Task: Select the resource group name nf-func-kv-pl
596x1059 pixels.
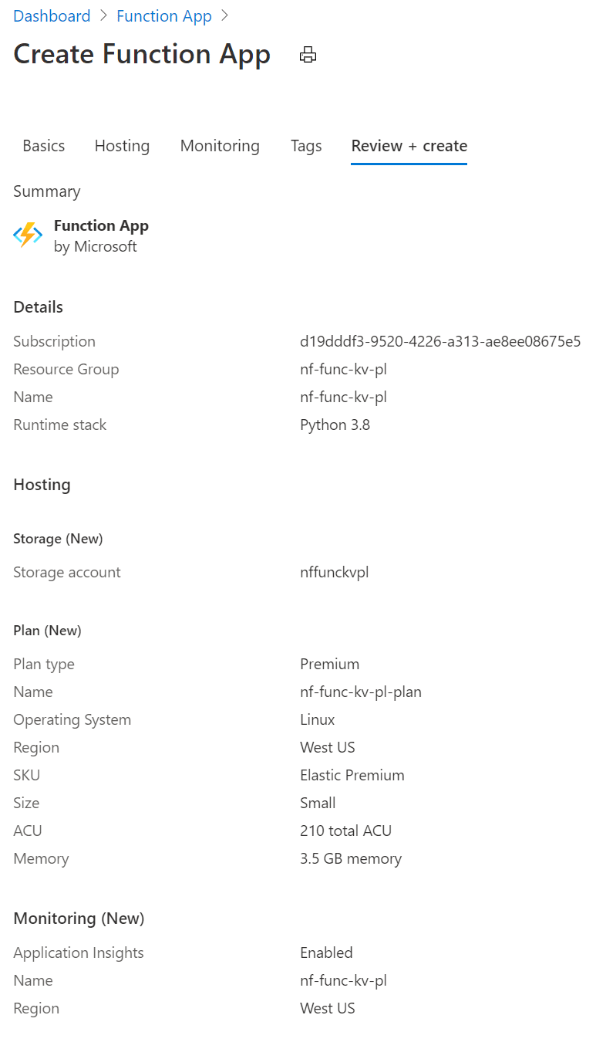Action: coord(342,369)
